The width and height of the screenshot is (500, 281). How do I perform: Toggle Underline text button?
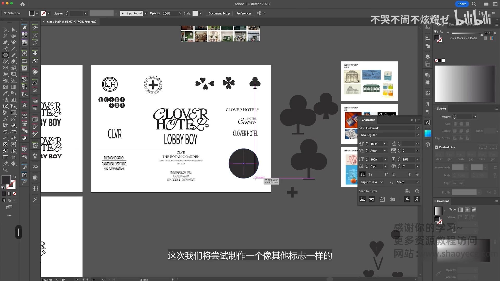tap(409, 174)
